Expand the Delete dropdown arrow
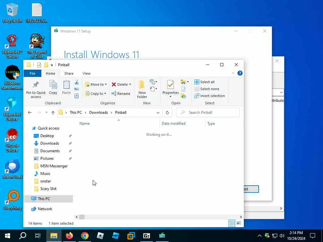The height and width of the screenshot is (242, 323). 130,84
